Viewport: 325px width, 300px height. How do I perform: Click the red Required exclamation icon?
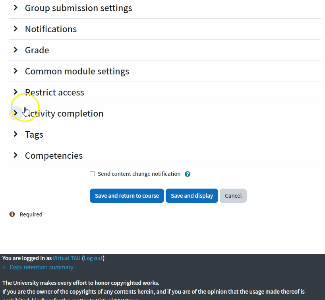(12, 214)
